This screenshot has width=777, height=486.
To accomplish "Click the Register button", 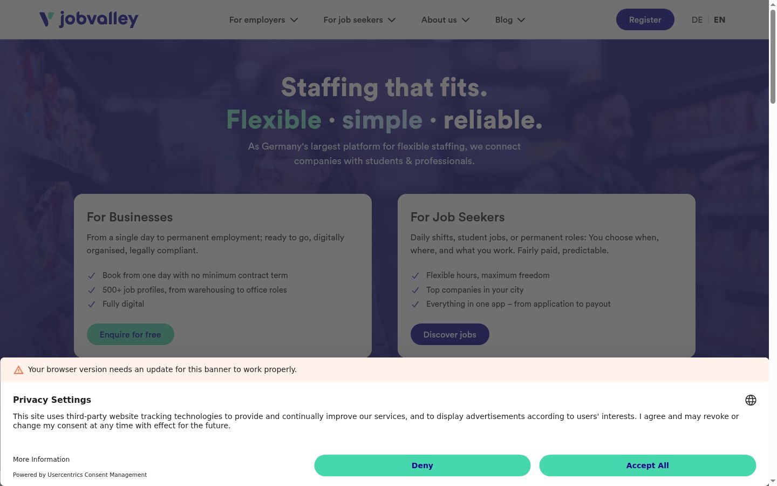I will 645,19.
